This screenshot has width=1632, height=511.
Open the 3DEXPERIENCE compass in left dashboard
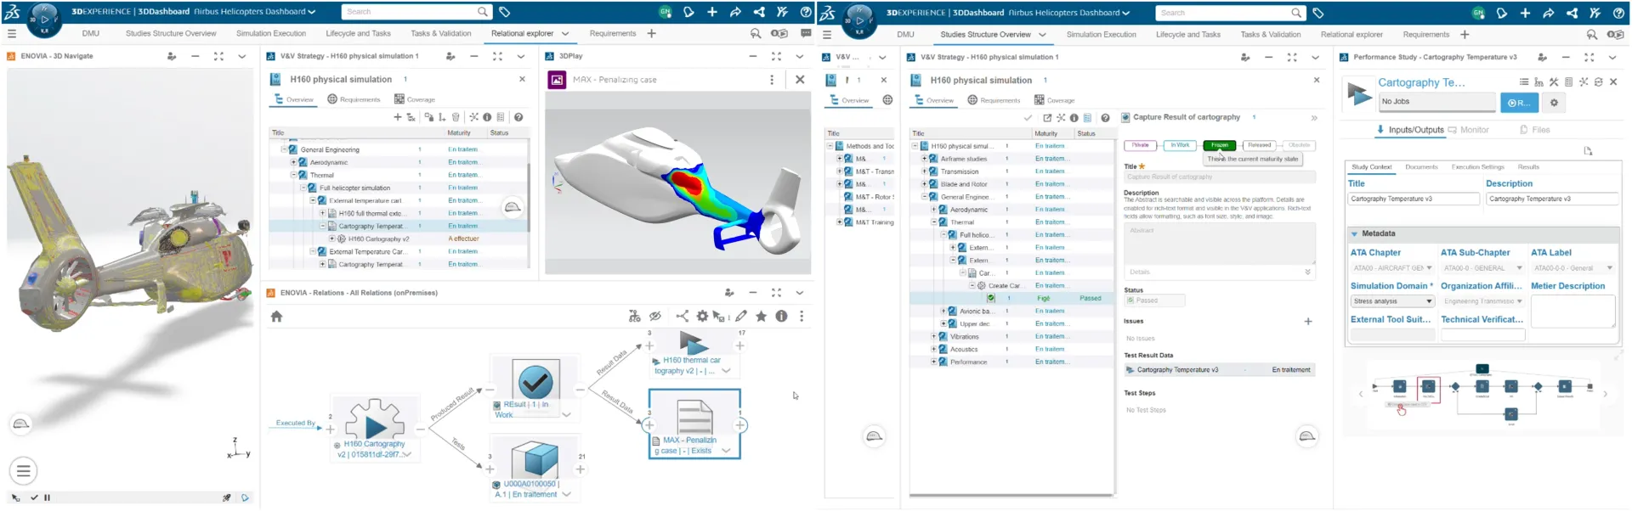click(44, 18)
